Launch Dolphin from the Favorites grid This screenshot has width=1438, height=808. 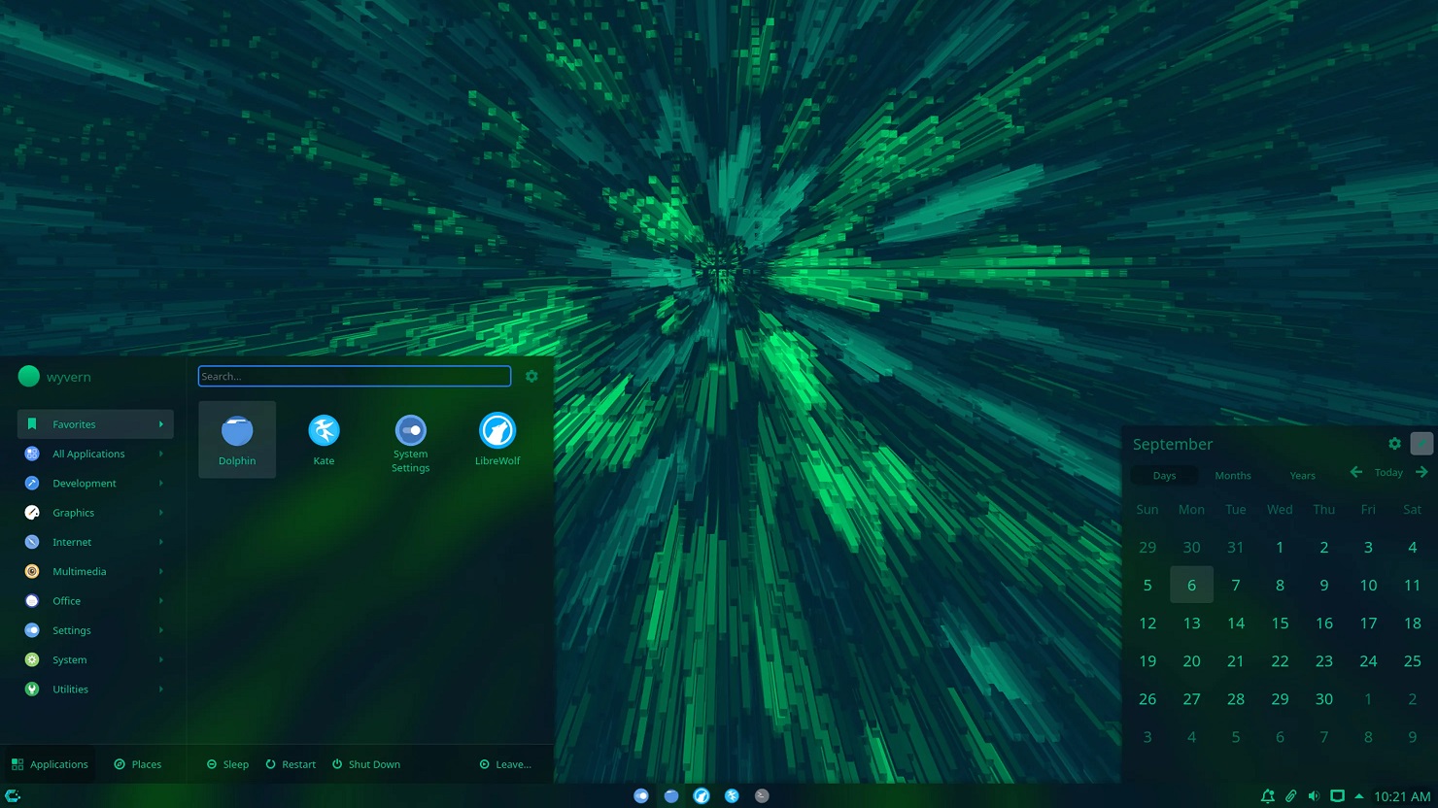click(x=237, y=439)
